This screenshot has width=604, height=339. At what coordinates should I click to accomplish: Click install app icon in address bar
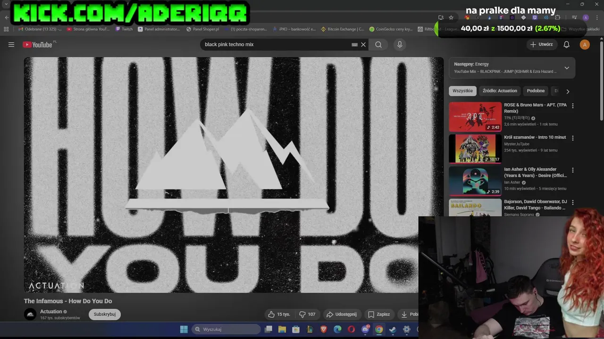point(441,17)
